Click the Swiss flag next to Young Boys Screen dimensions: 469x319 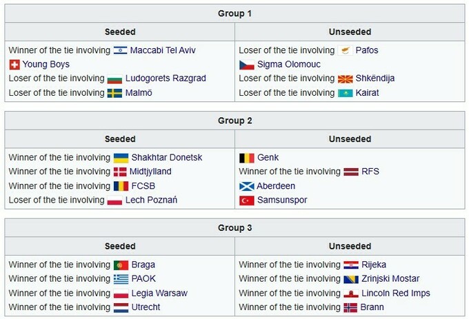[14, 65]
